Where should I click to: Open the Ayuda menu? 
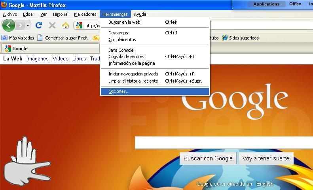[x=140, y=14]
